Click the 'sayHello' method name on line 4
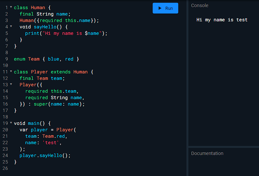259x176 pixels. tap(45, 27)
